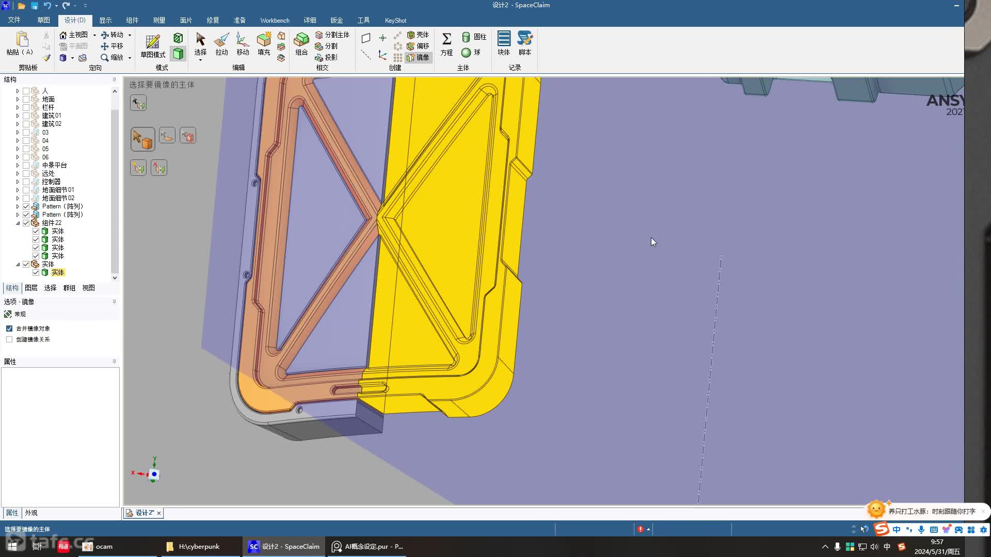
Task: Click the Spin (转动) tool
Action: click(x=113, y=35)
